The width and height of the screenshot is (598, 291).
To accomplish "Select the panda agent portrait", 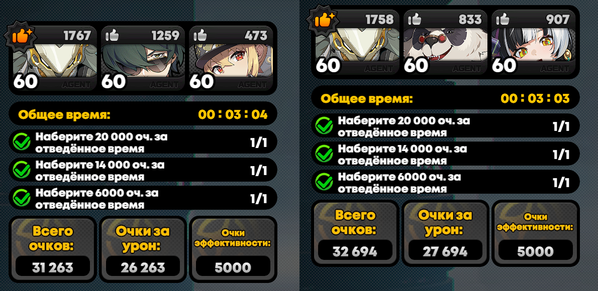I will [445, 42].
